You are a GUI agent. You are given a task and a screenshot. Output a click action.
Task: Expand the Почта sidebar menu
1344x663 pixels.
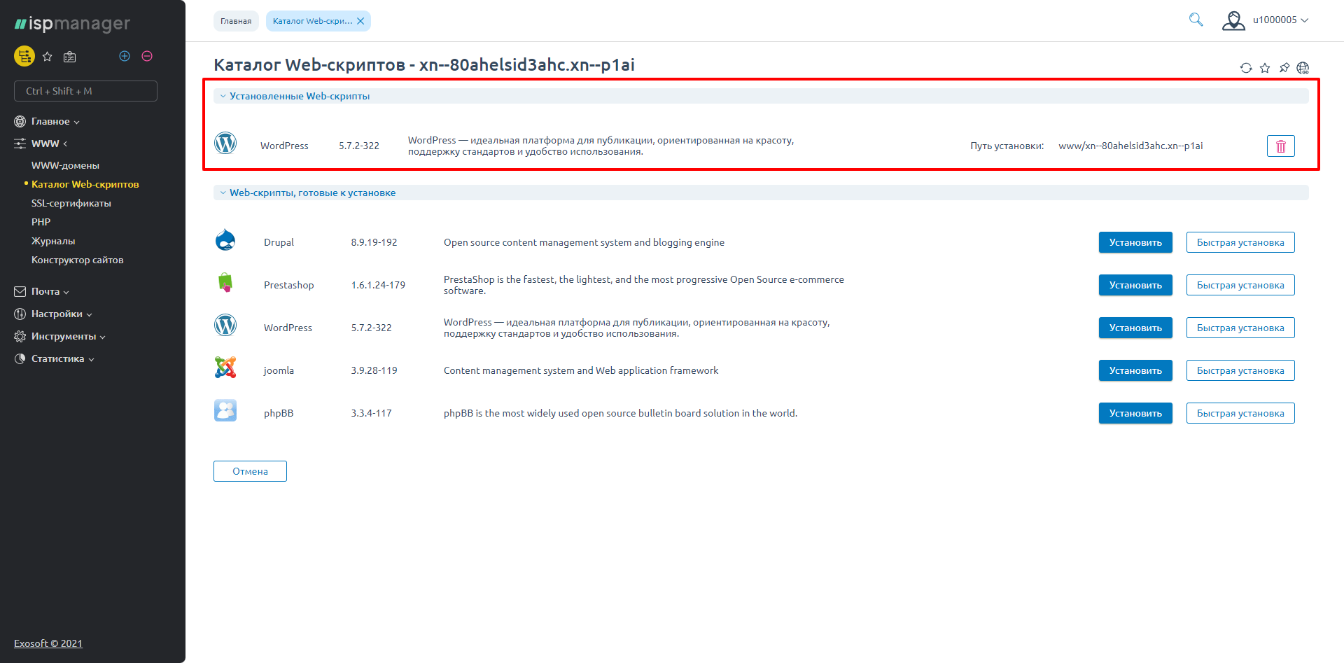[x=50, y=291]
